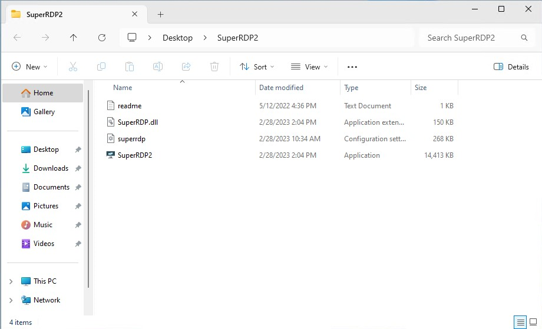Expand the This PC tree node
This screenshot has height=329, width=542.
click(x=11, y=281)
